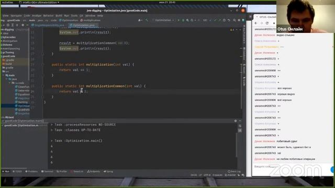Click browser back arrow in OTUS window
The width and height of the screenshot is (335, 188).
click(x=256, y=23)
